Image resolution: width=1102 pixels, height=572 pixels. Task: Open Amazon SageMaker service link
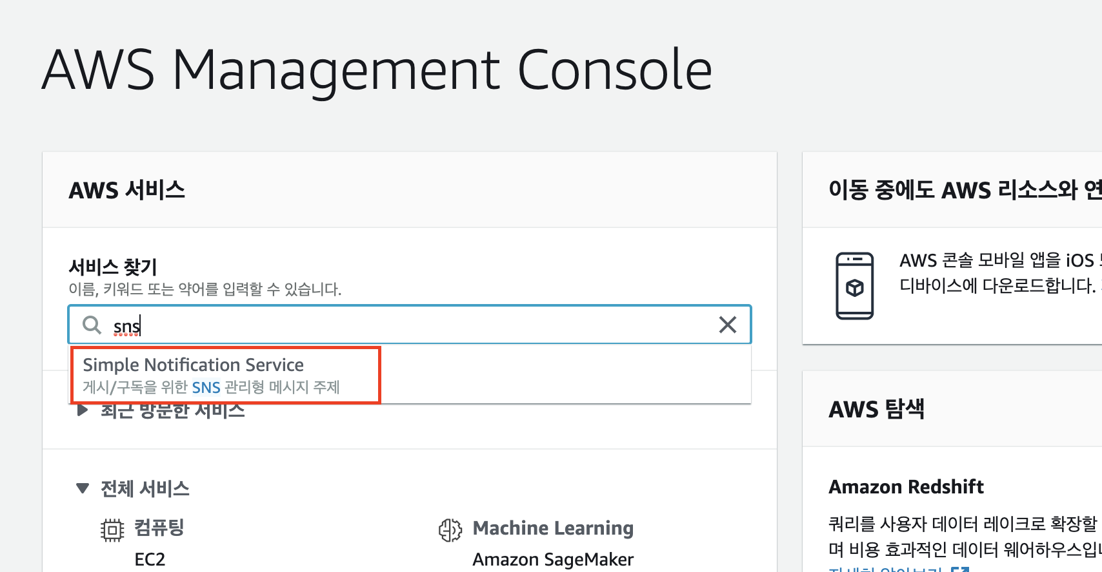click(x=553, y=559)
